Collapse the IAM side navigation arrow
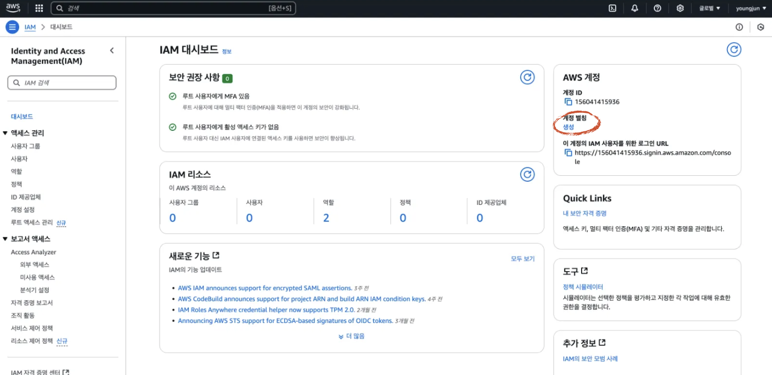Screen dimensions: 772x375 coord(112,50)
